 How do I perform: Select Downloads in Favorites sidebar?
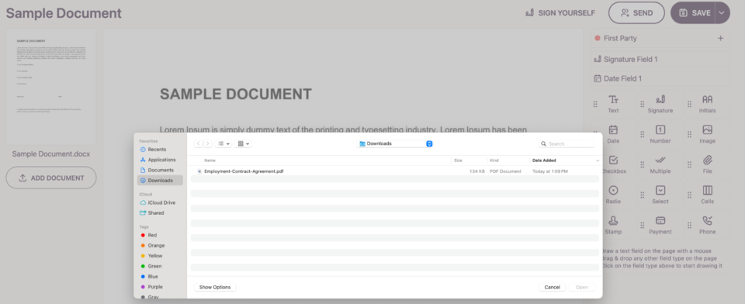click(x=160, y=181)
